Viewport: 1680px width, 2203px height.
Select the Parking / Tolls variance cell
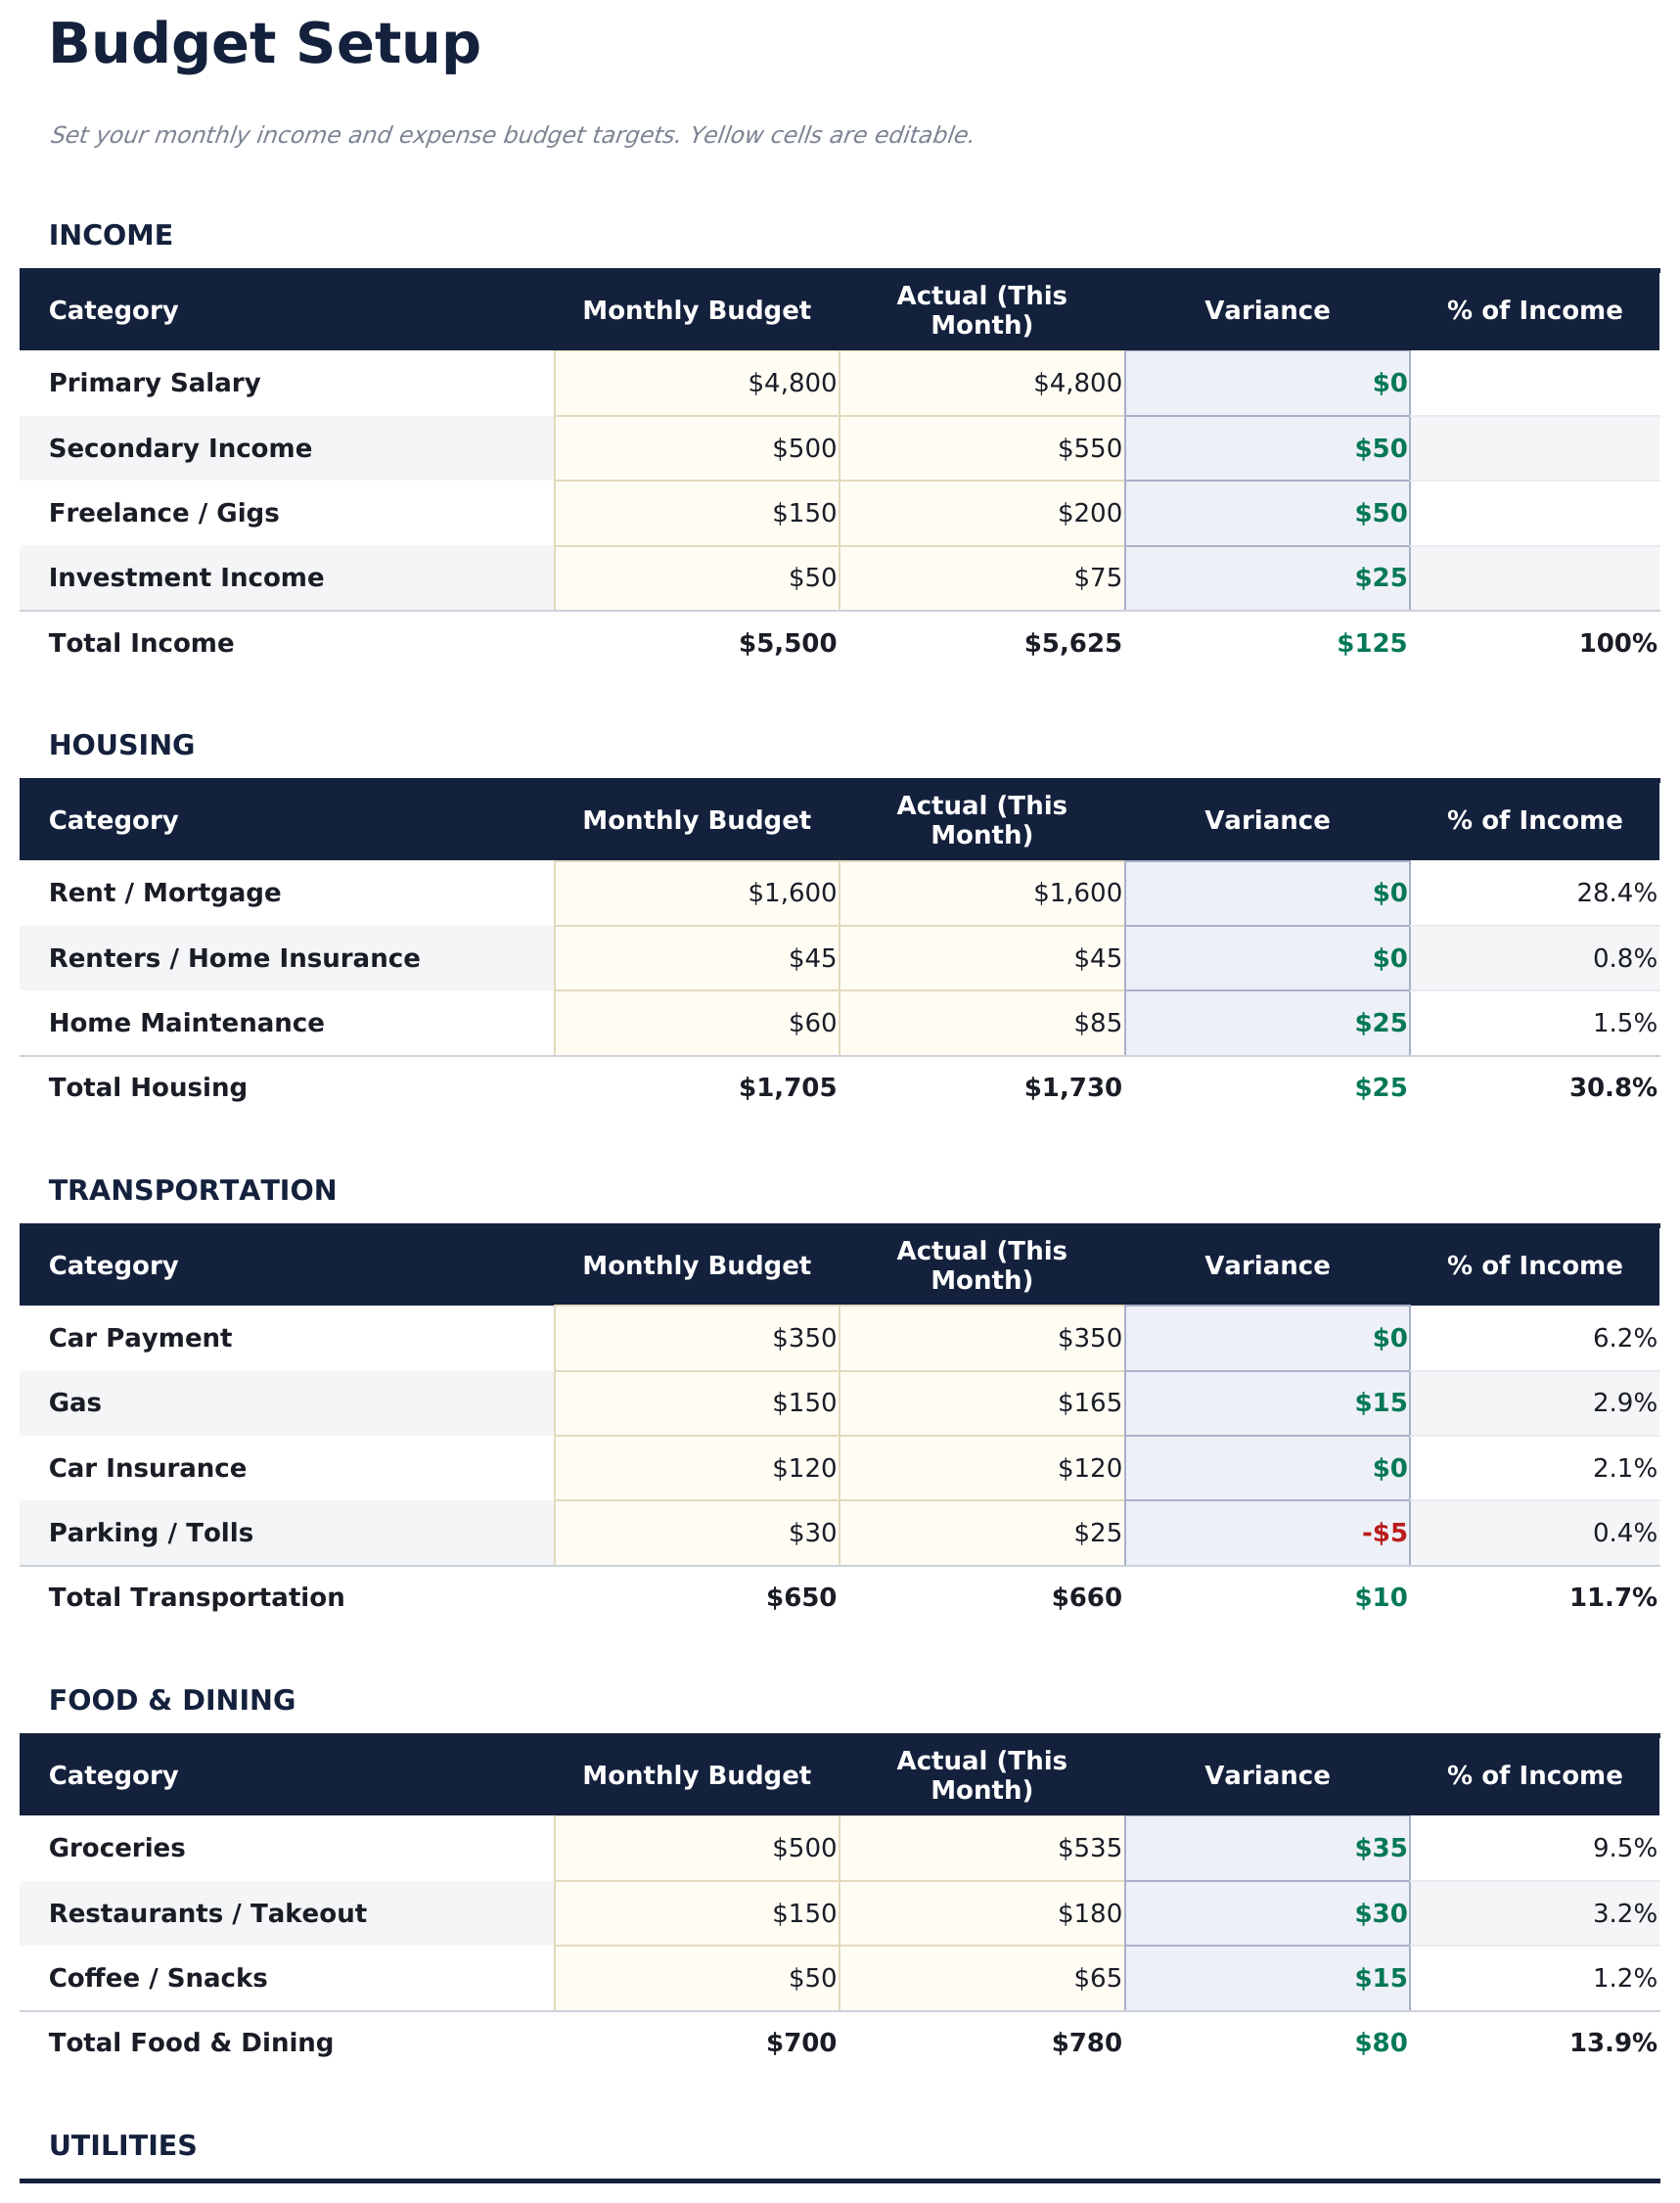pos(1266,1533)
